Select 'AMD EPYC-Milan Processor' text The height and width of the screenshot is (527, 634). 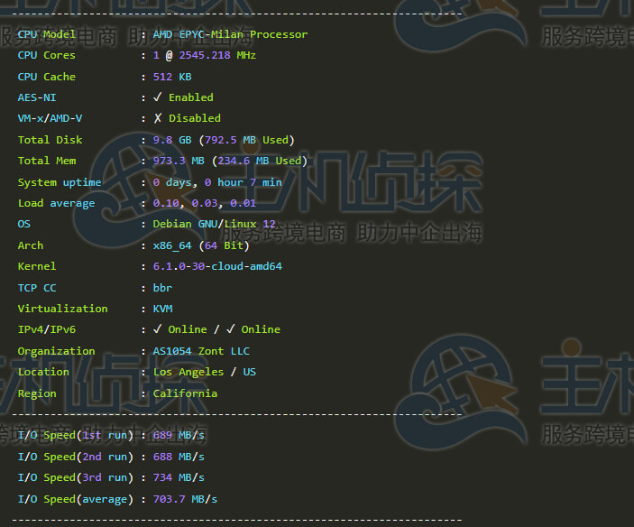[x=230, y=34]
